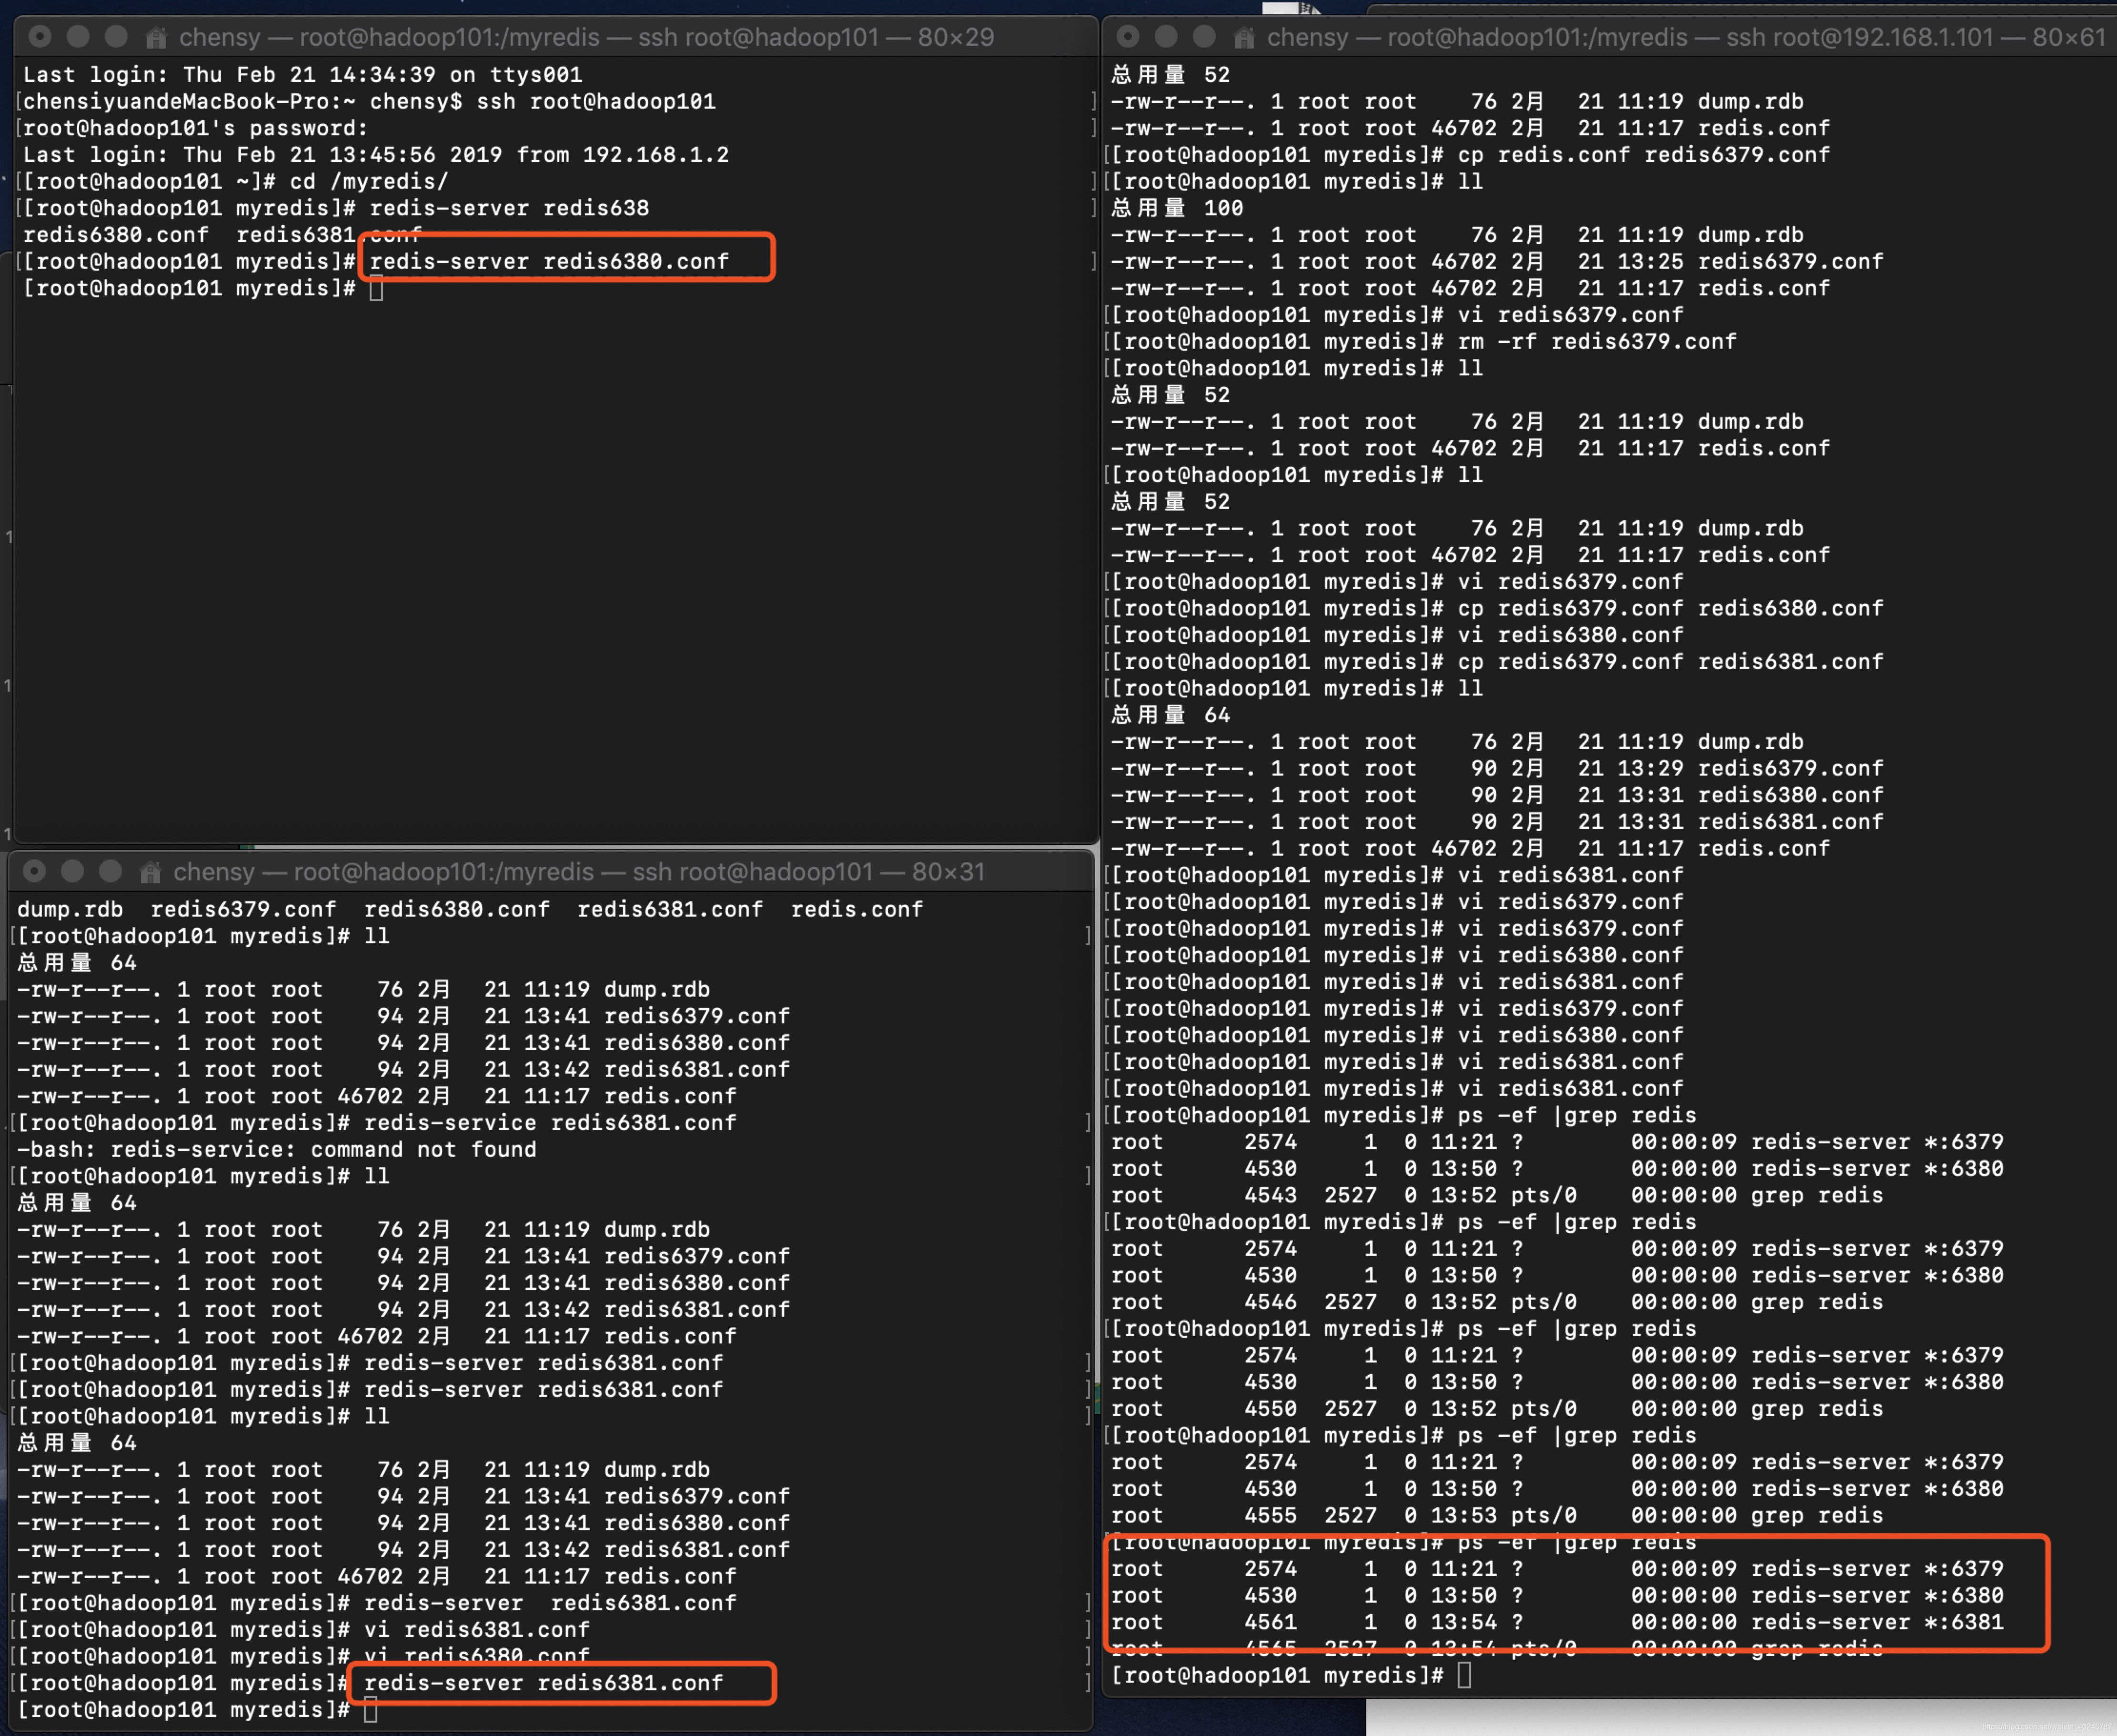Click the home folder icon in the 80×61 window title

pyautogui.click(x=1243, y=38)
